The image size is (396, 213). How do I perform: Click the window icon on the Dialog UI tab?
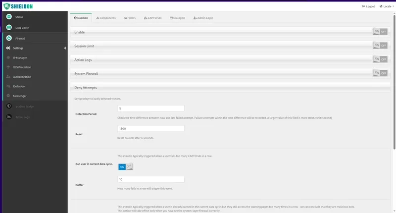[x=171, y=18]
